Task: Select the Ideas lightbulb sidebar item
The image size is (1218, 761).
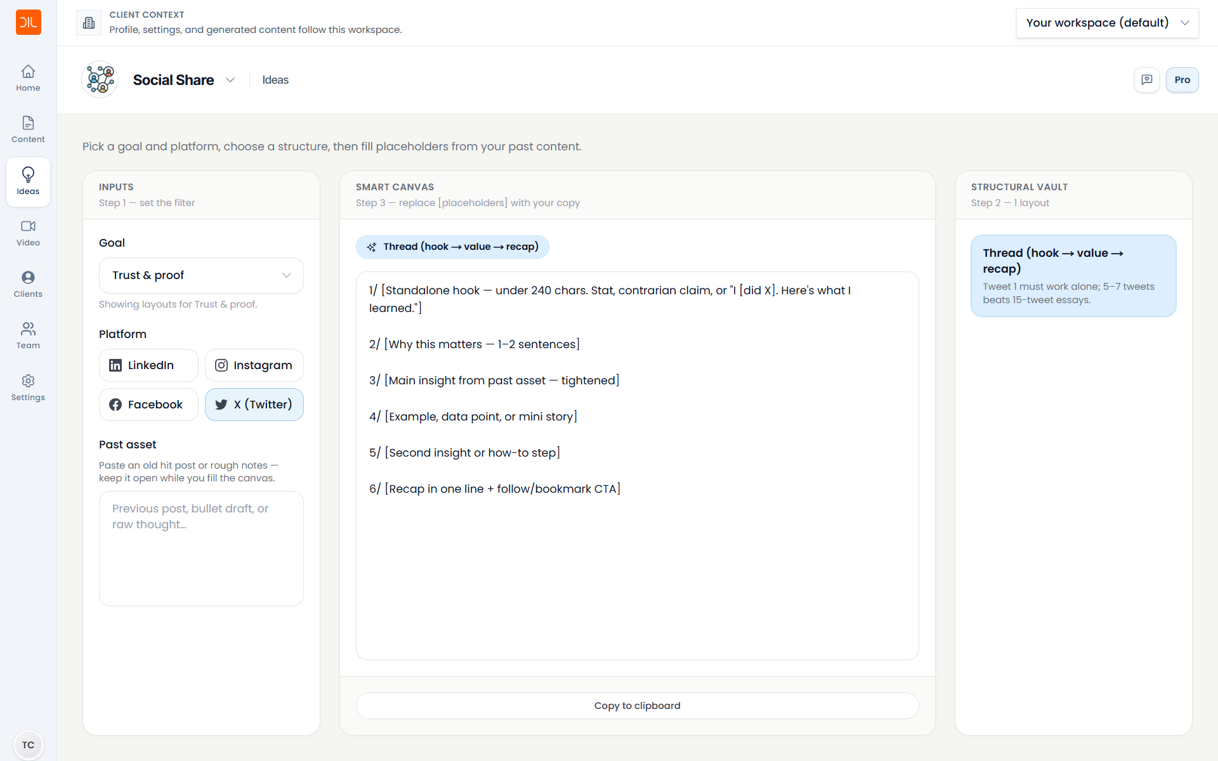Action: tap(28, 181)
